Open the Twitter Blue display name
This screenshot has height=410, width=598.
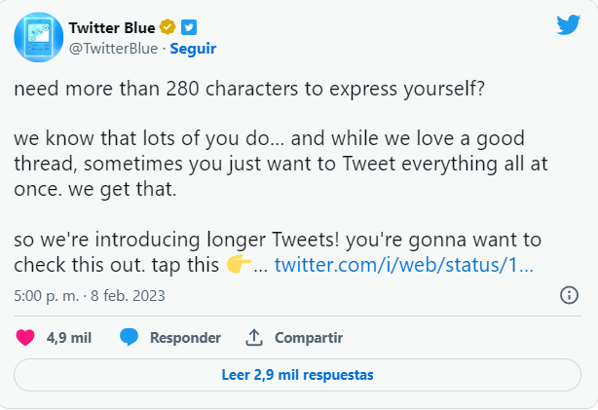(113, 27)
